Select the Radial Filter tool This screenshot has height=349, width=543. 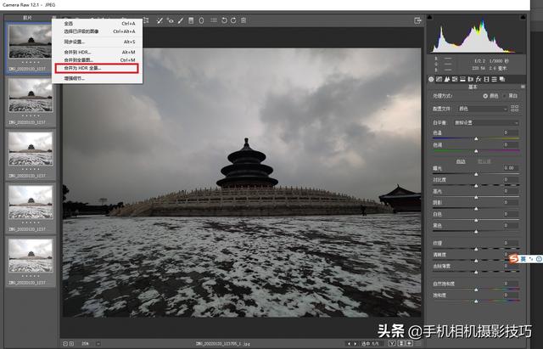click(200, 19)
